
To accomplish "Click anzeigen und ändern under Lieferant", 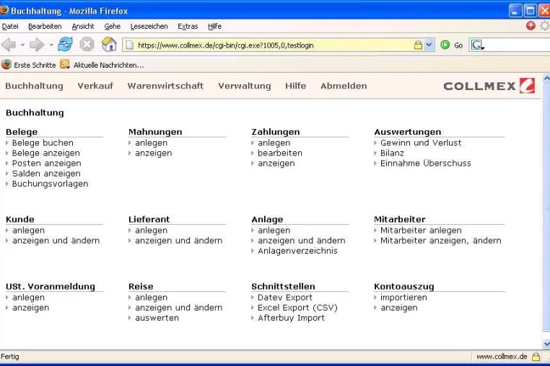I will pyautogui.click(x=179, y=241).
